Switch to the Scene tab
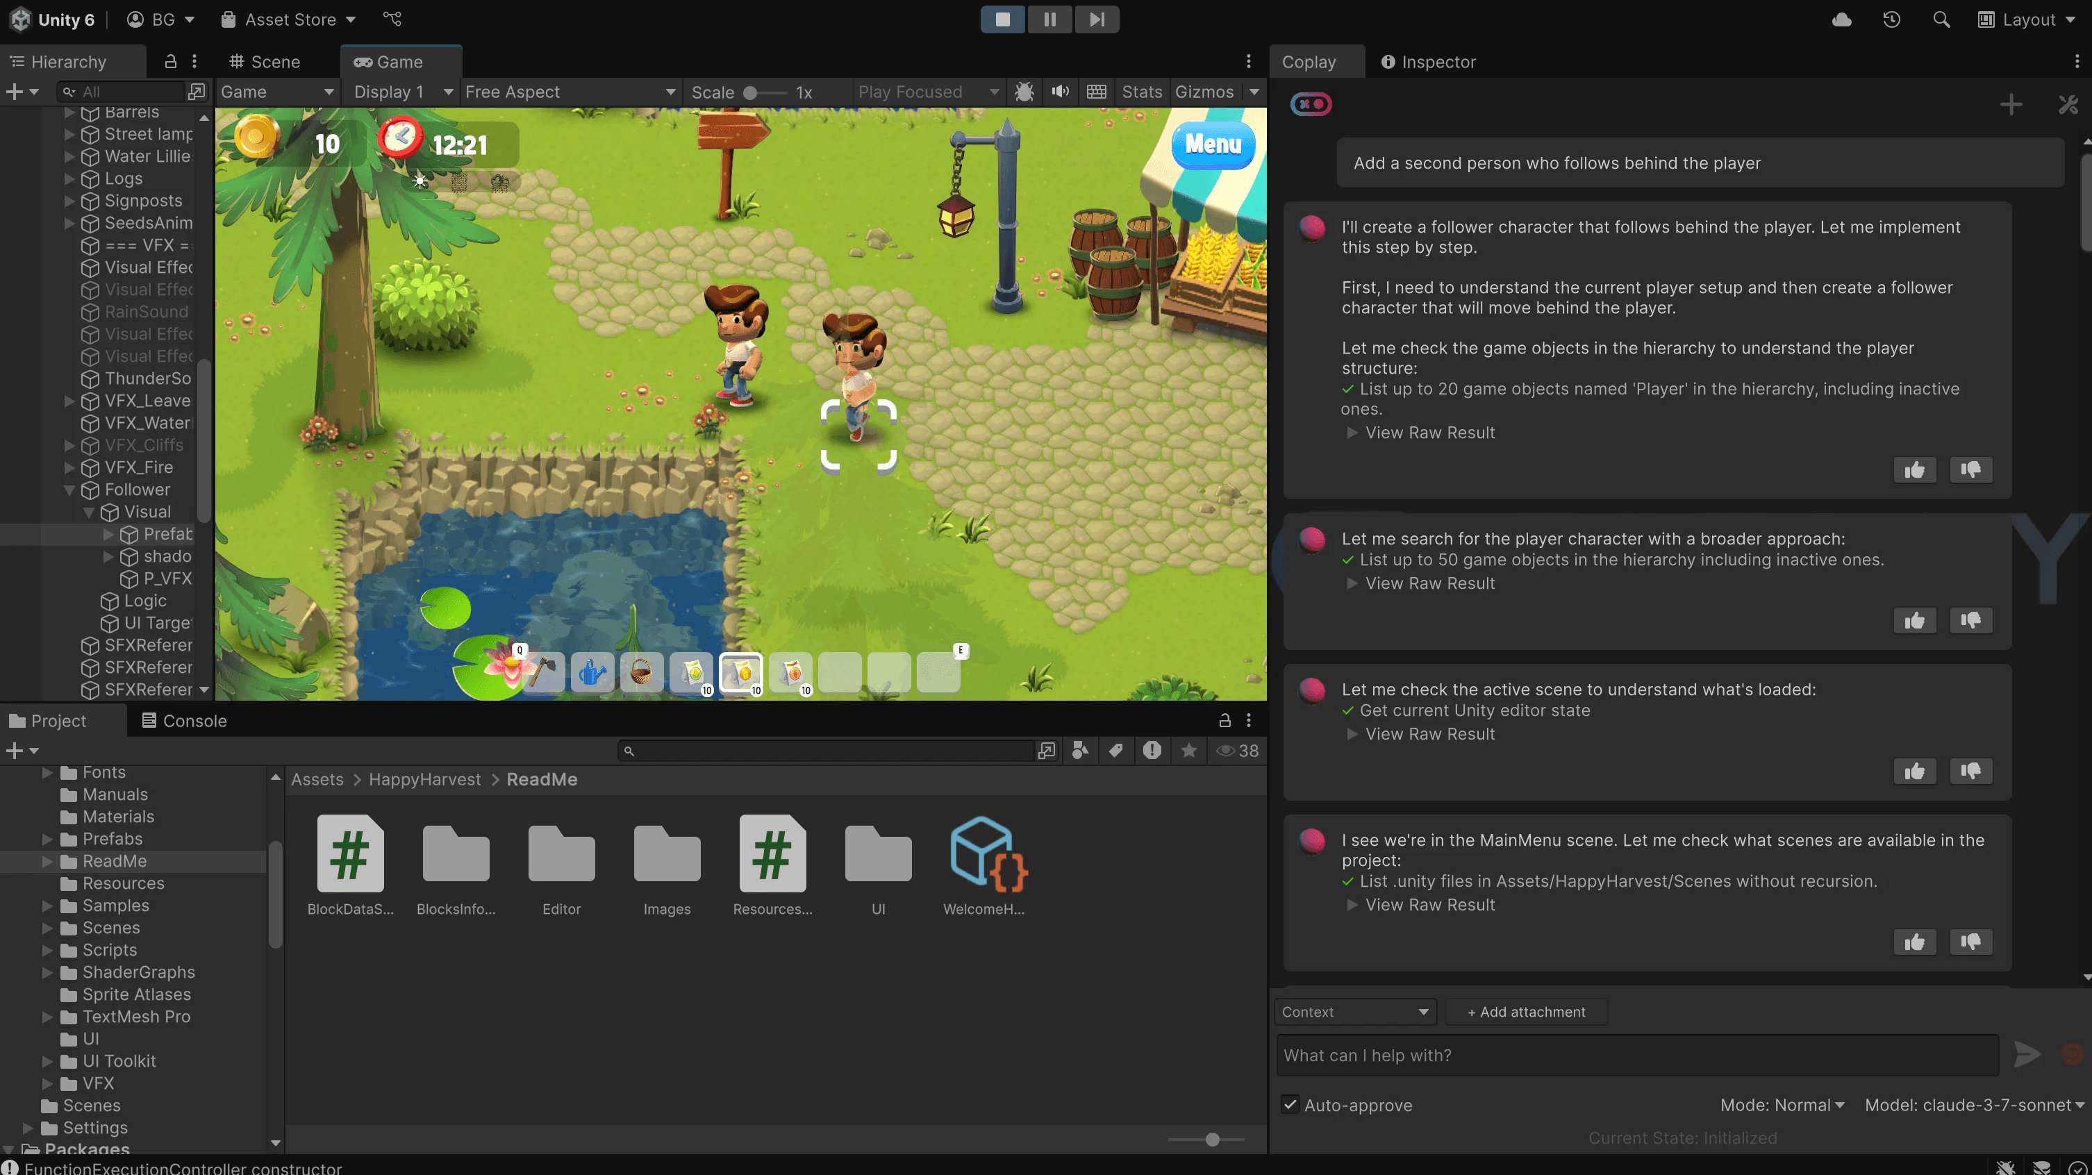The width and height of the screenshot is (2092, 1175). click(265, 62)
